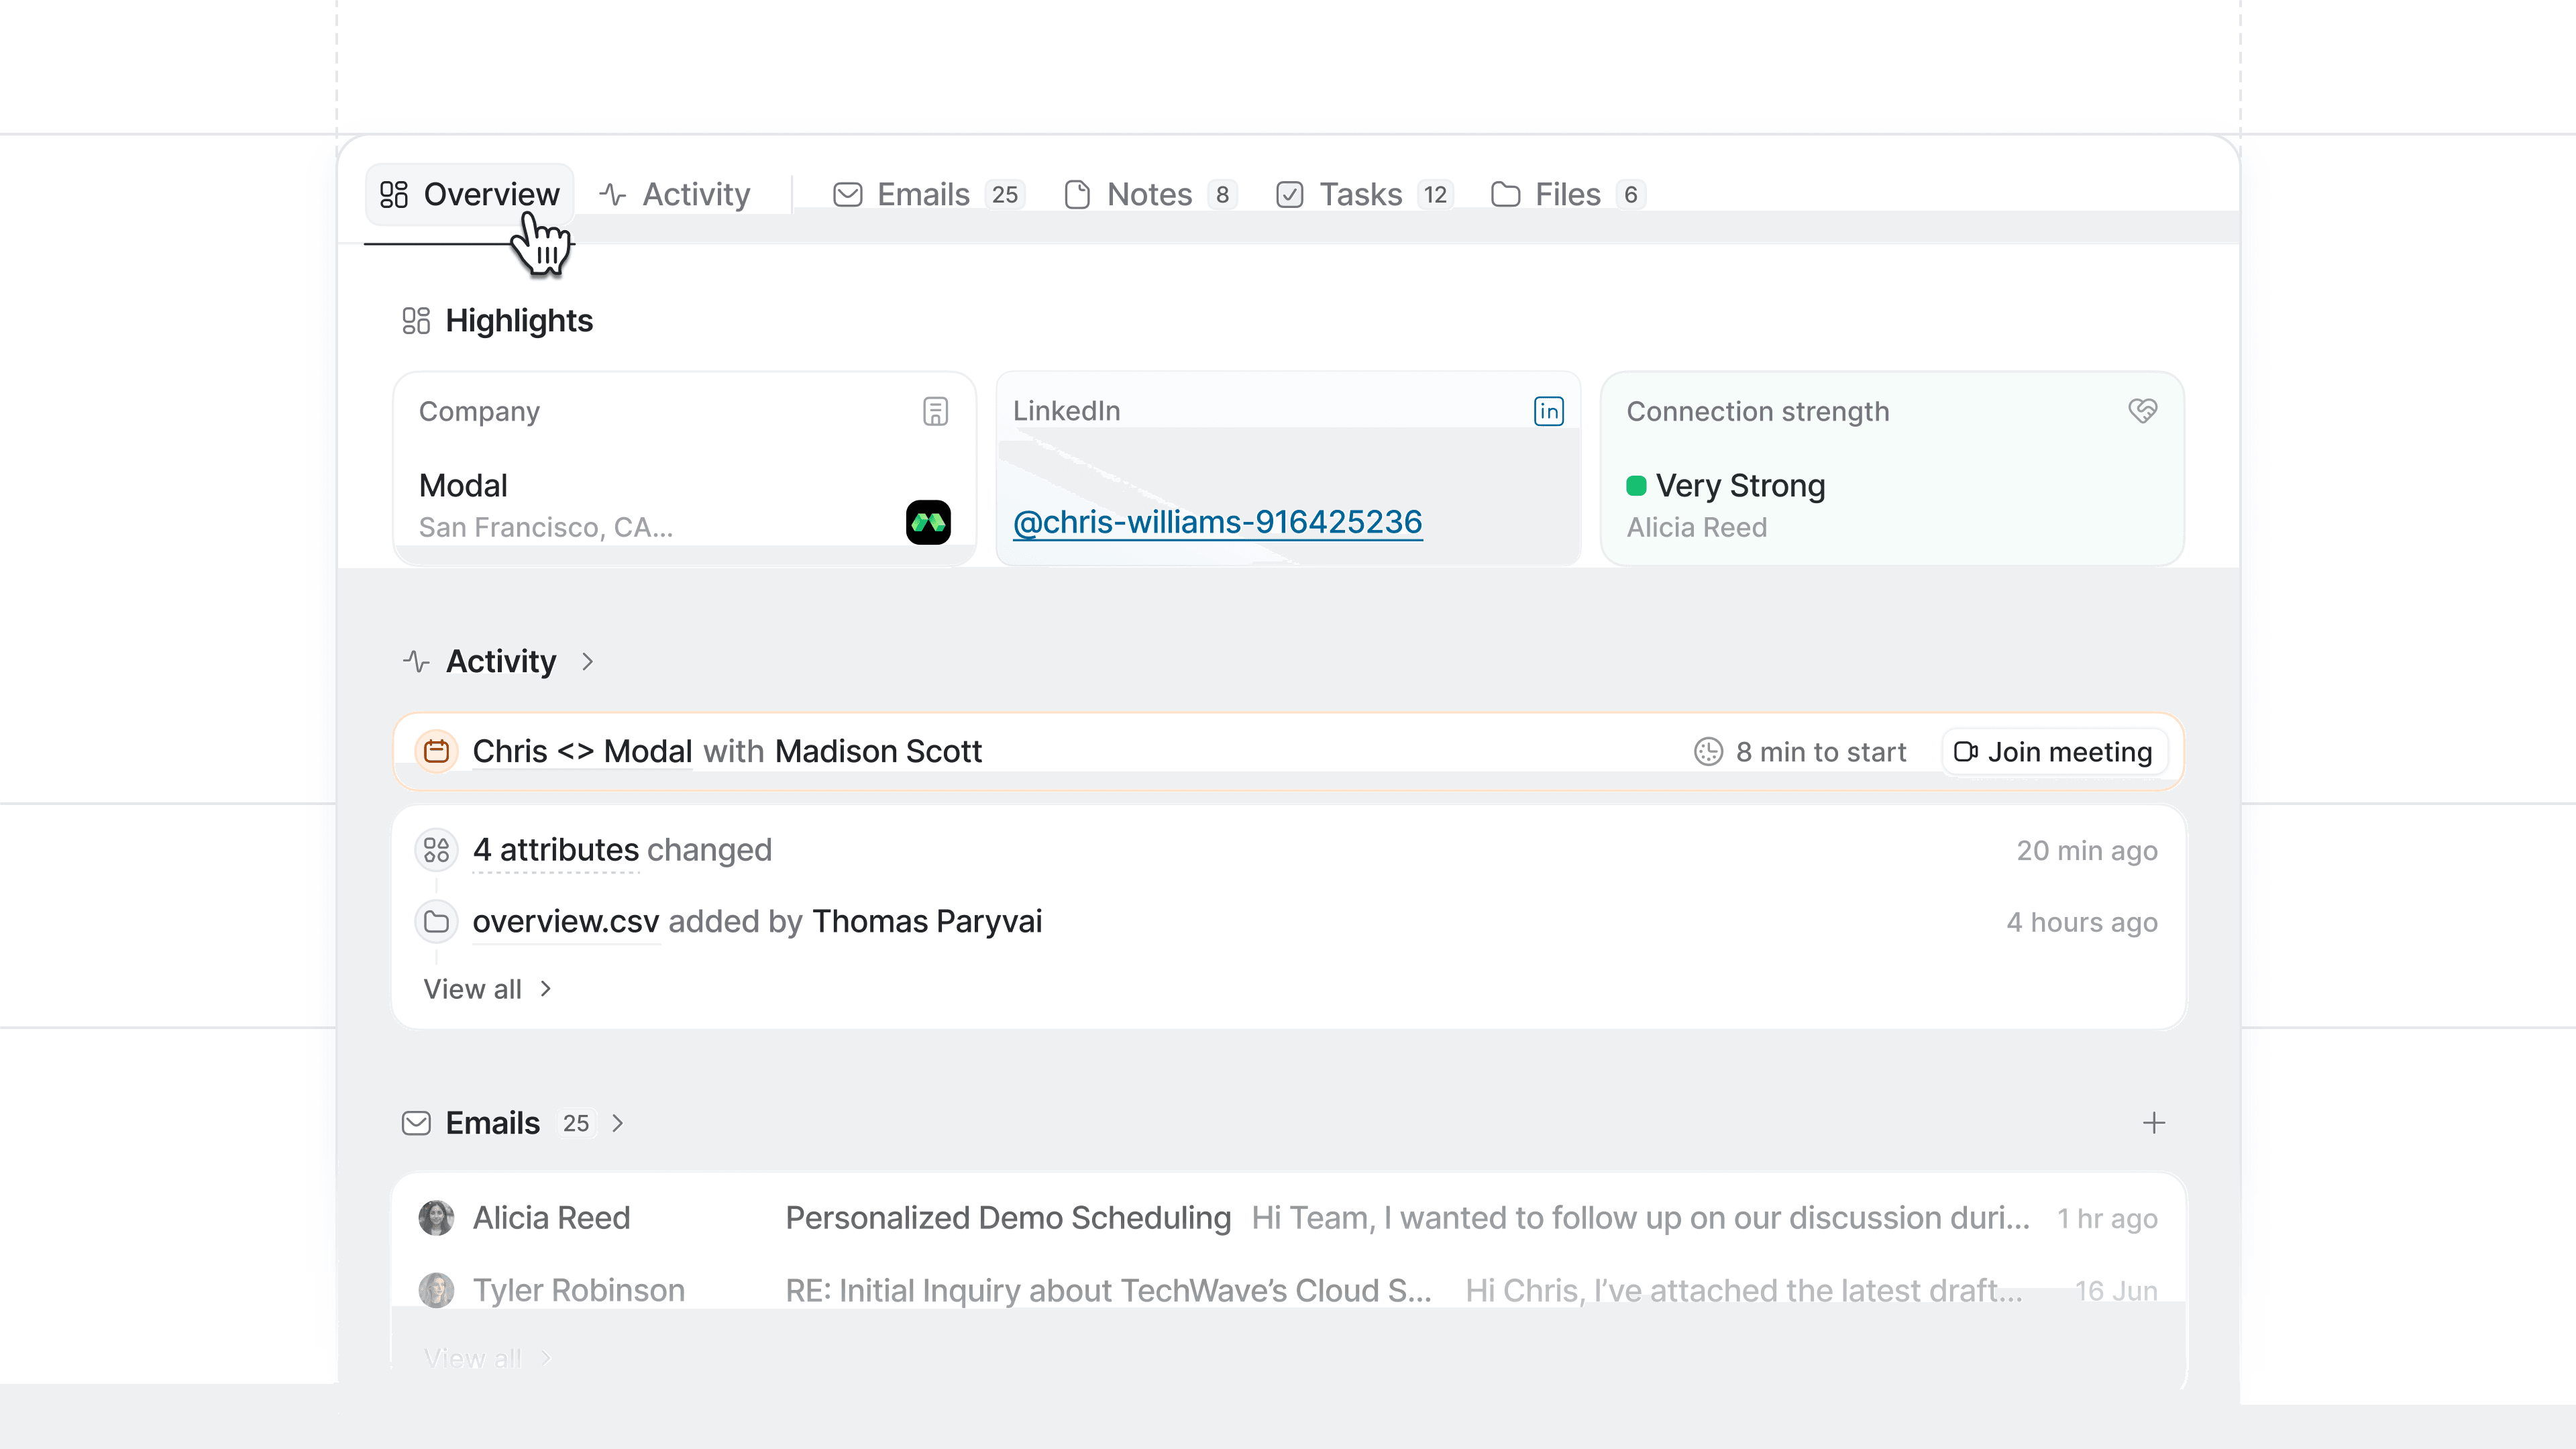This screenshot has height=1449, width=2576.
Task: Click the folder icon beside overview.csv
Action: (x=436, y=922)
